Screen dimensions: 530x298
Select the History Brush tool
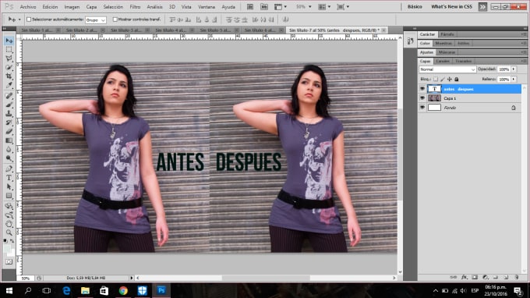pyautogui.click(x=9, y=122)
